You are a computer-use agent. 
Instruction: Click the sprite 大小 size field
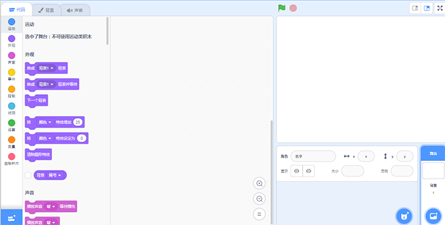coord(352,171)
